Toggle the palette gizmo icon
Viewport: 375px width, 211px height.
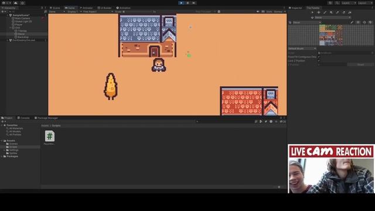364,22
